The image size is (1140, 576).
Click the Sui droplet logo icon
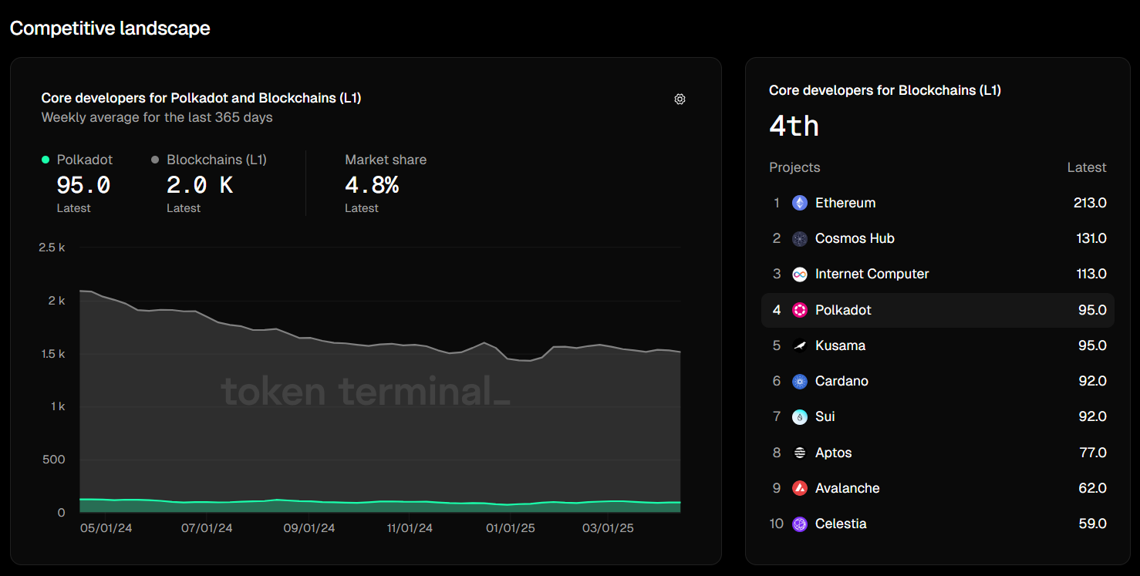(800, 416)
